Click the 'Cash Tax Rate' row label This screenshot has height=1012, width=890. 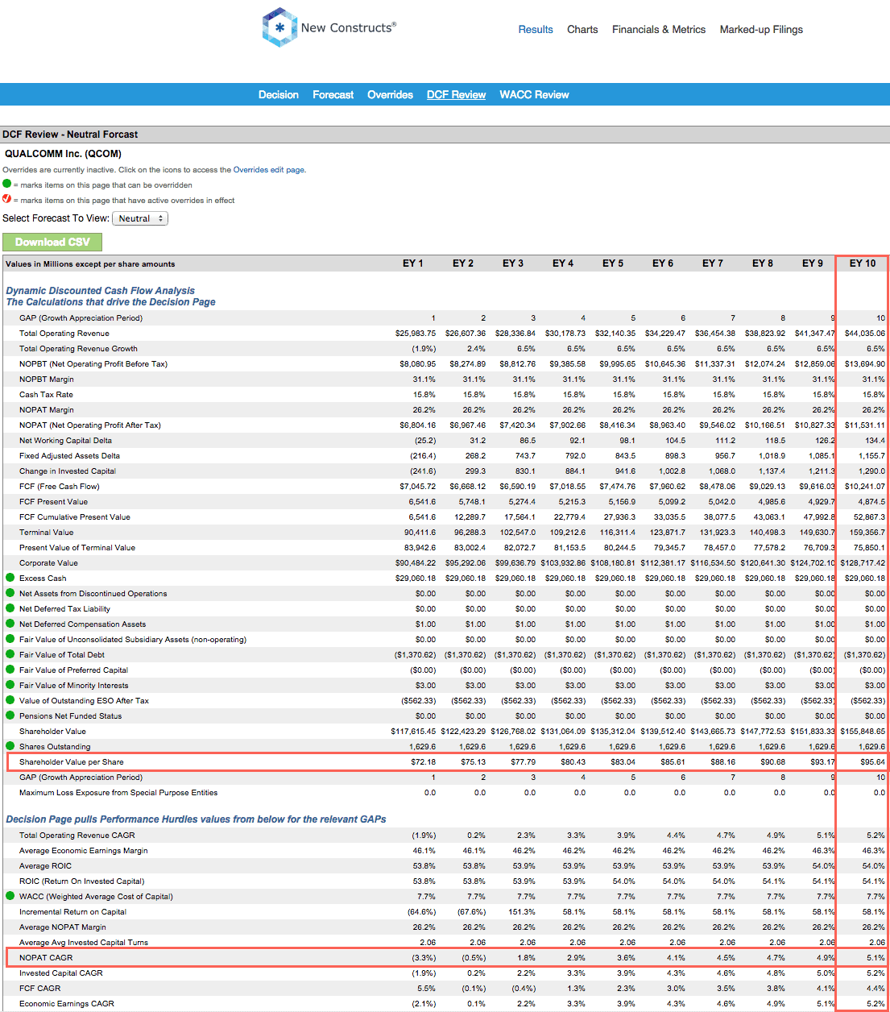[46, 395]
